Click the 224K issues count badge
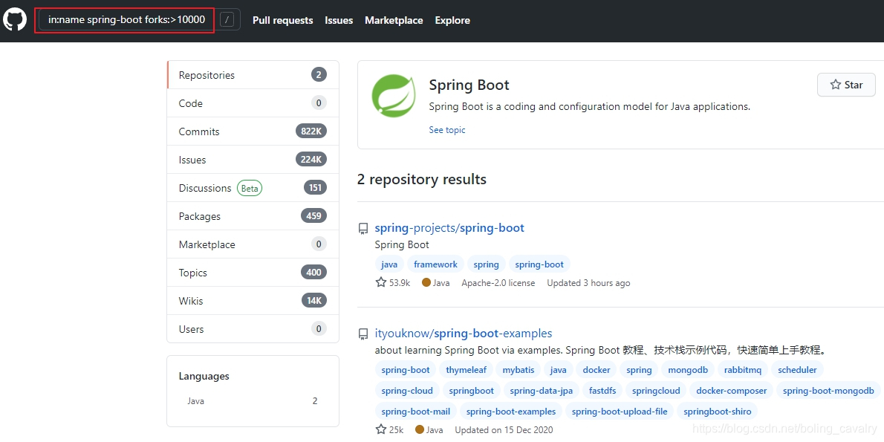The image size is (884, 442). tap(311, 160)
